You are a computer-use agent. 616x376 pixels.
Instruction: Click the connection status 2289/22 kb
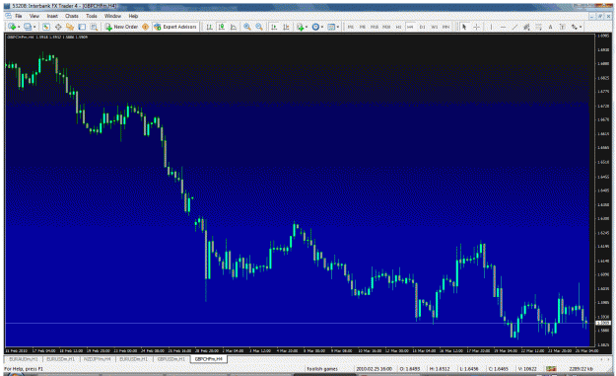pyautogui.click(x=582, y=369)
